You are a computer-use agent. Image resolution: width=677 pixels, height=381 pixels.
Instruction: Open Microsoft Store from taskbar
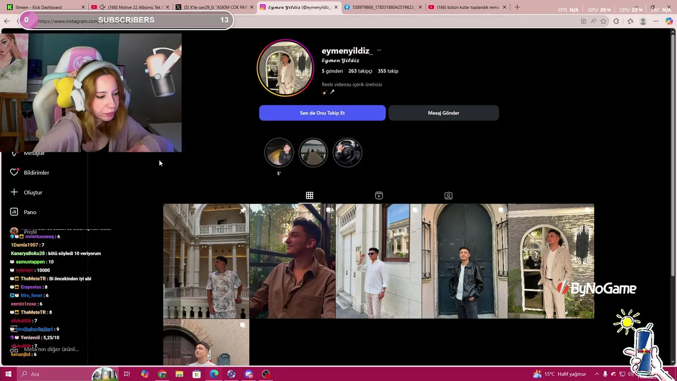[x=197, y=374]
